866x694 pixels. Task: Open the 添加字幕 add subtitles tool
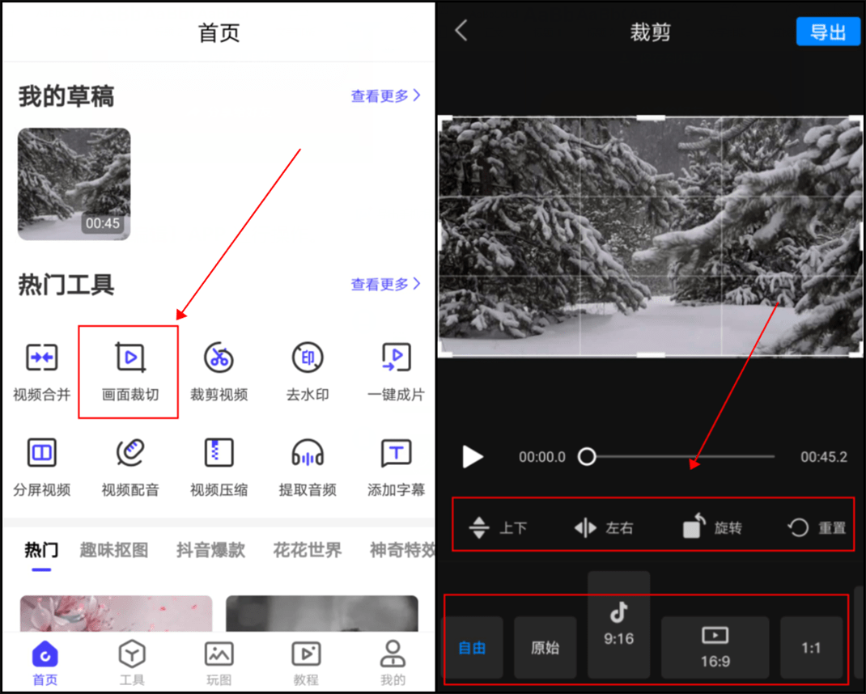click(x=396, y=468)
